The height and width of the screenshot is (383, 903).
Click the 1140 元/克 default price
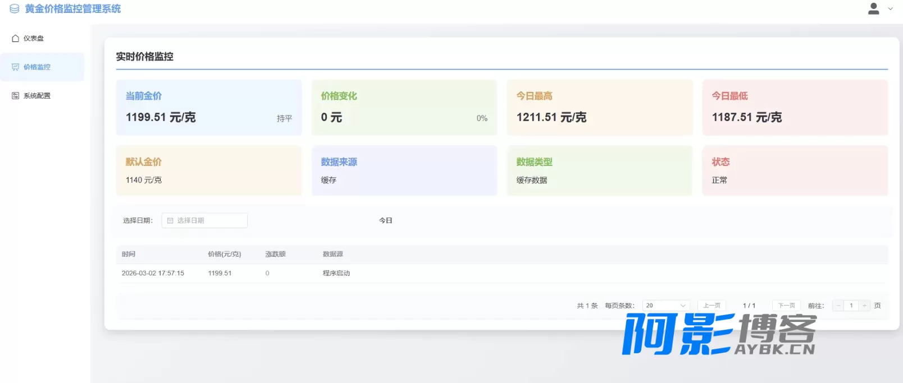click(144, 180)
